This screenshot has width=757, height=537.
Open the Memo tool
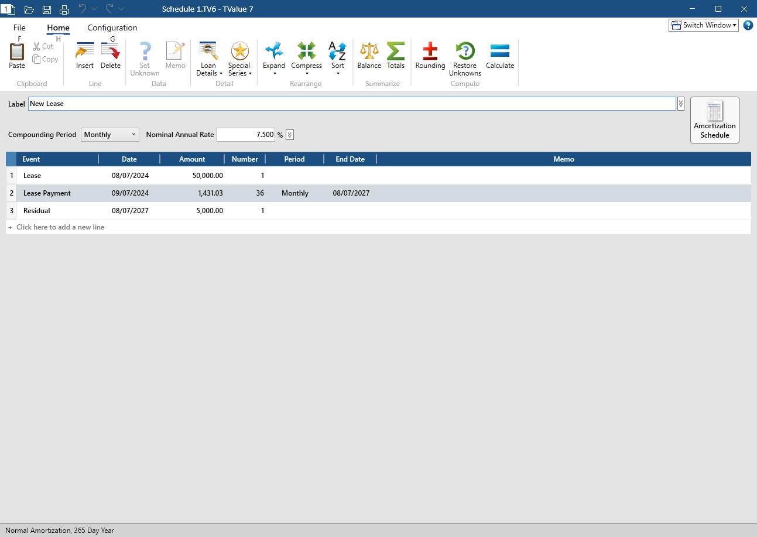(x=175, y=56)
